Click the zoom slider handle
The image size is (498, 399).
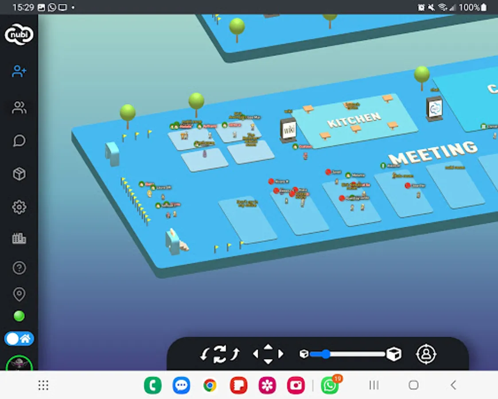coord(326,354)
